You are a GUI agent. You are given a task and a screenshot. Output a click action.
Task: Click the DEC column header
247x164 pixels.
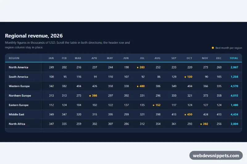coord(219,58)
